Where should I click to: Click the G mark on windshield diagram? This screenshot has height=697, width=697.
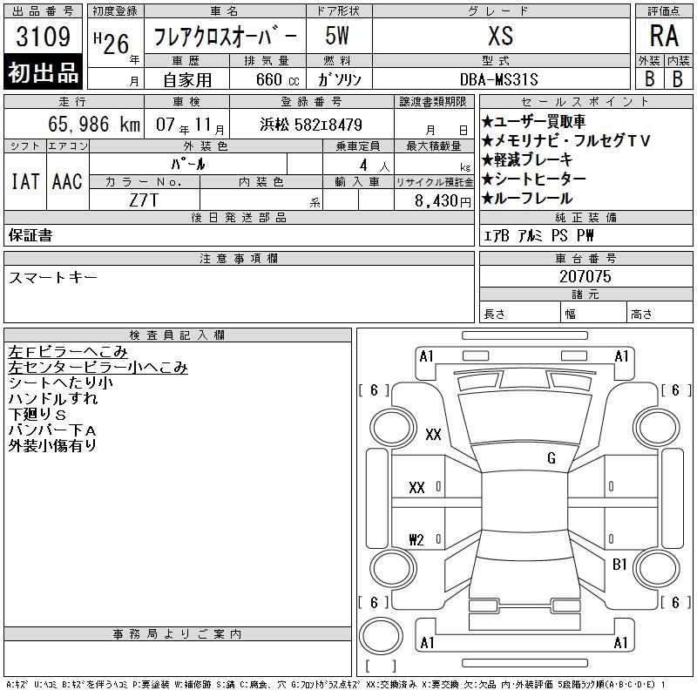tap(552, 457)
